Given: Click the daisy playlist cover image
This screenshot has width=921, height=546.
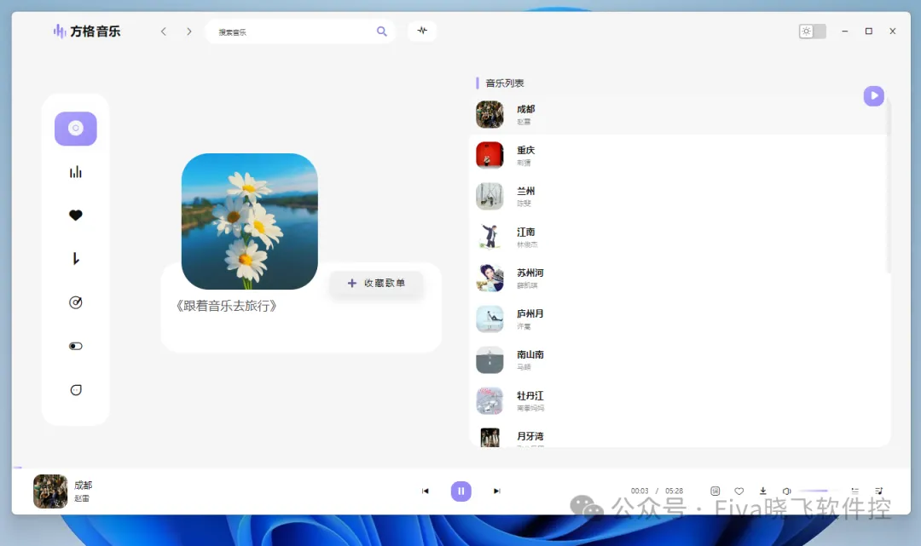Looking at the screenshot, I should [x=250, y=221].
